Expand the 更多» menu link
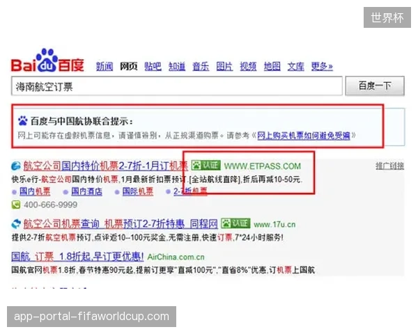 (x=322, y=66)
